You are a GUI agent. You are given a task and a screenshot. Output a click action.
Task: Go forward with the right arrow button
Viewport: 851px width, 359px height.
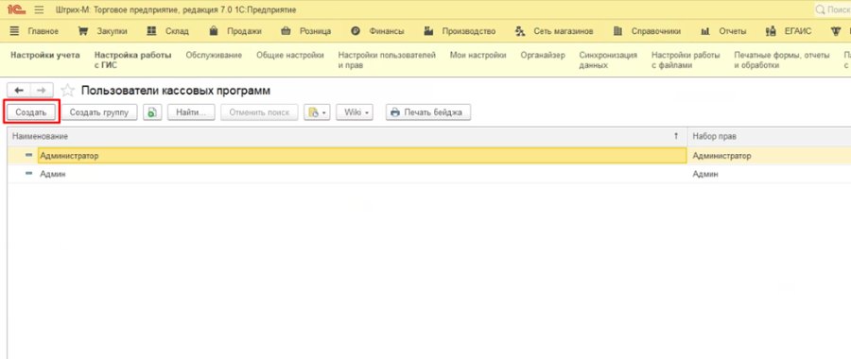(x=42, y=90)
